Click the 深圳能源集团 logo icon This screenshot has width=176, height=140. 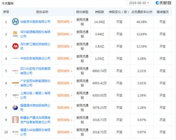[15, 34]
